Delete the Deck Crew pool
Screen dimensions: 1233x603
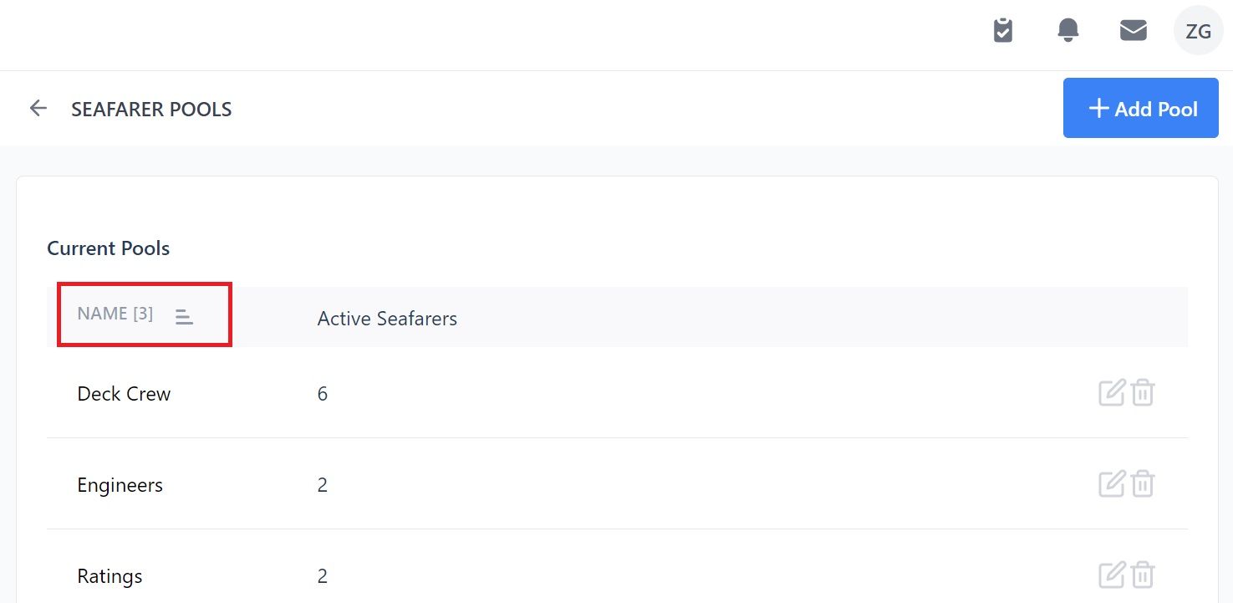pyautogui.click(x=1143, y=392)
